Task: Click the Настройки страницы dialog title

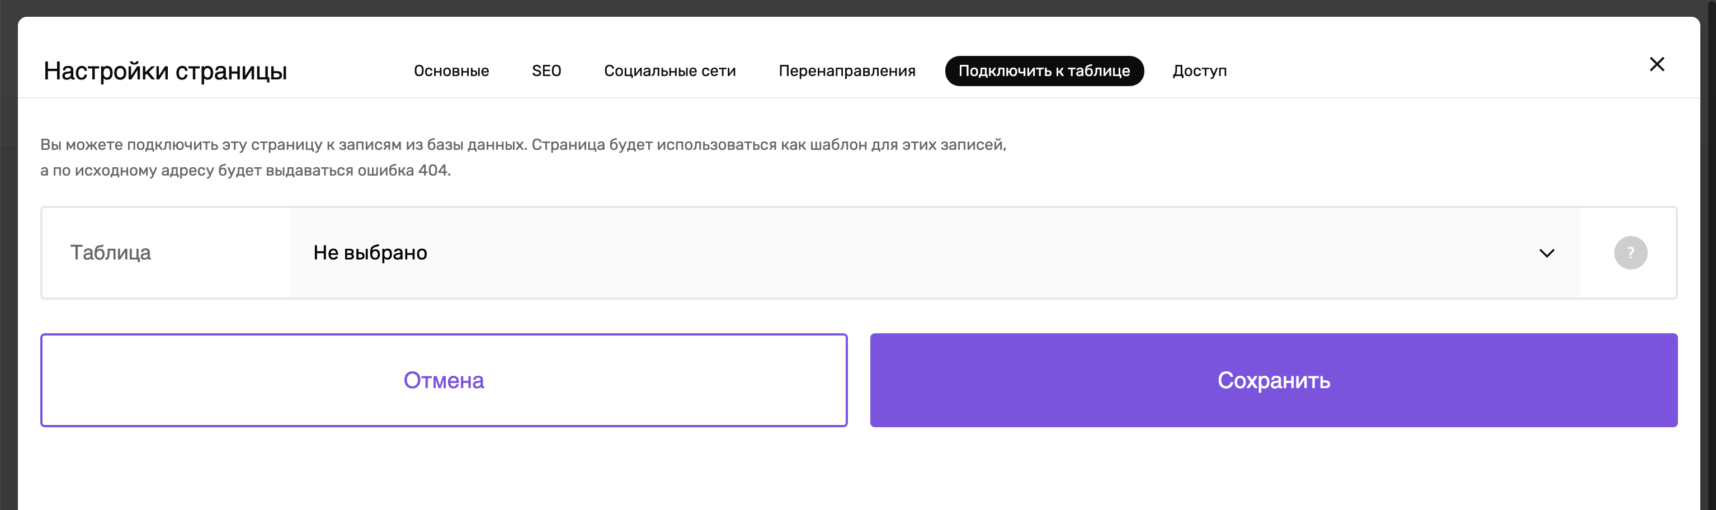Action: (165, 70)
